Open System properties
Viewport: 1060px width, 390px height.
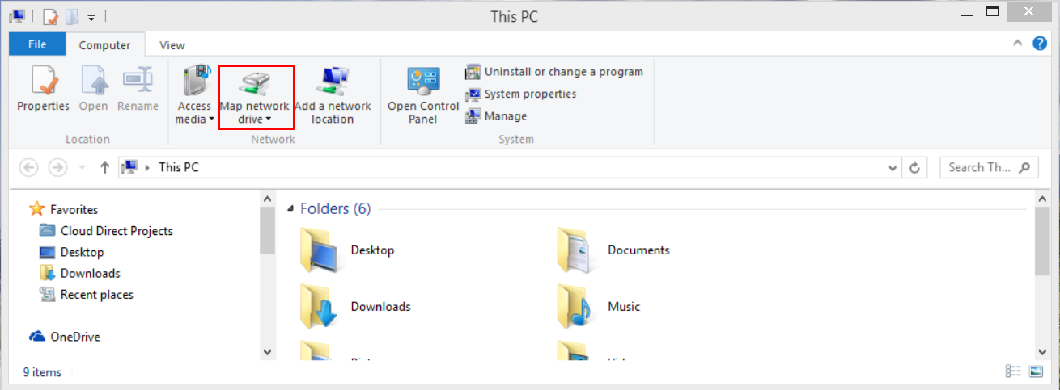pos(521,94)
